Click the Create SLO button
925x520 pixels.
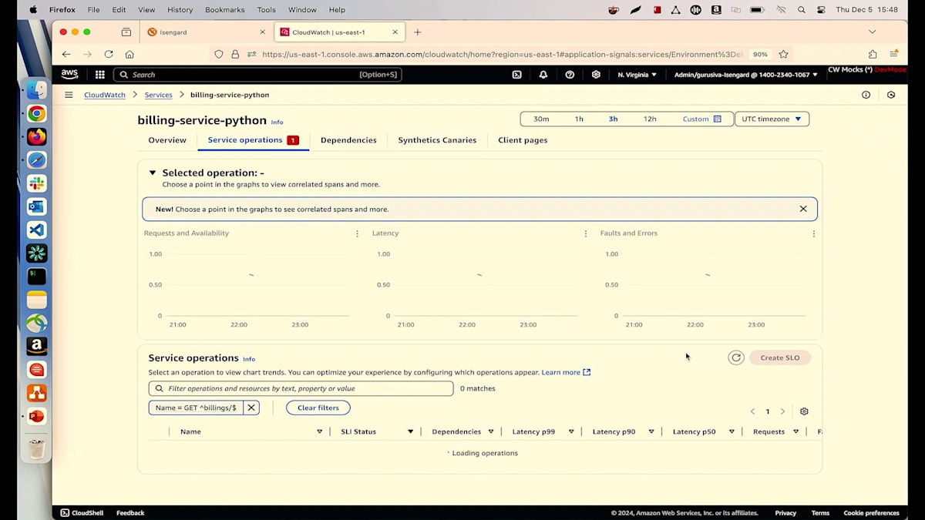780,357
